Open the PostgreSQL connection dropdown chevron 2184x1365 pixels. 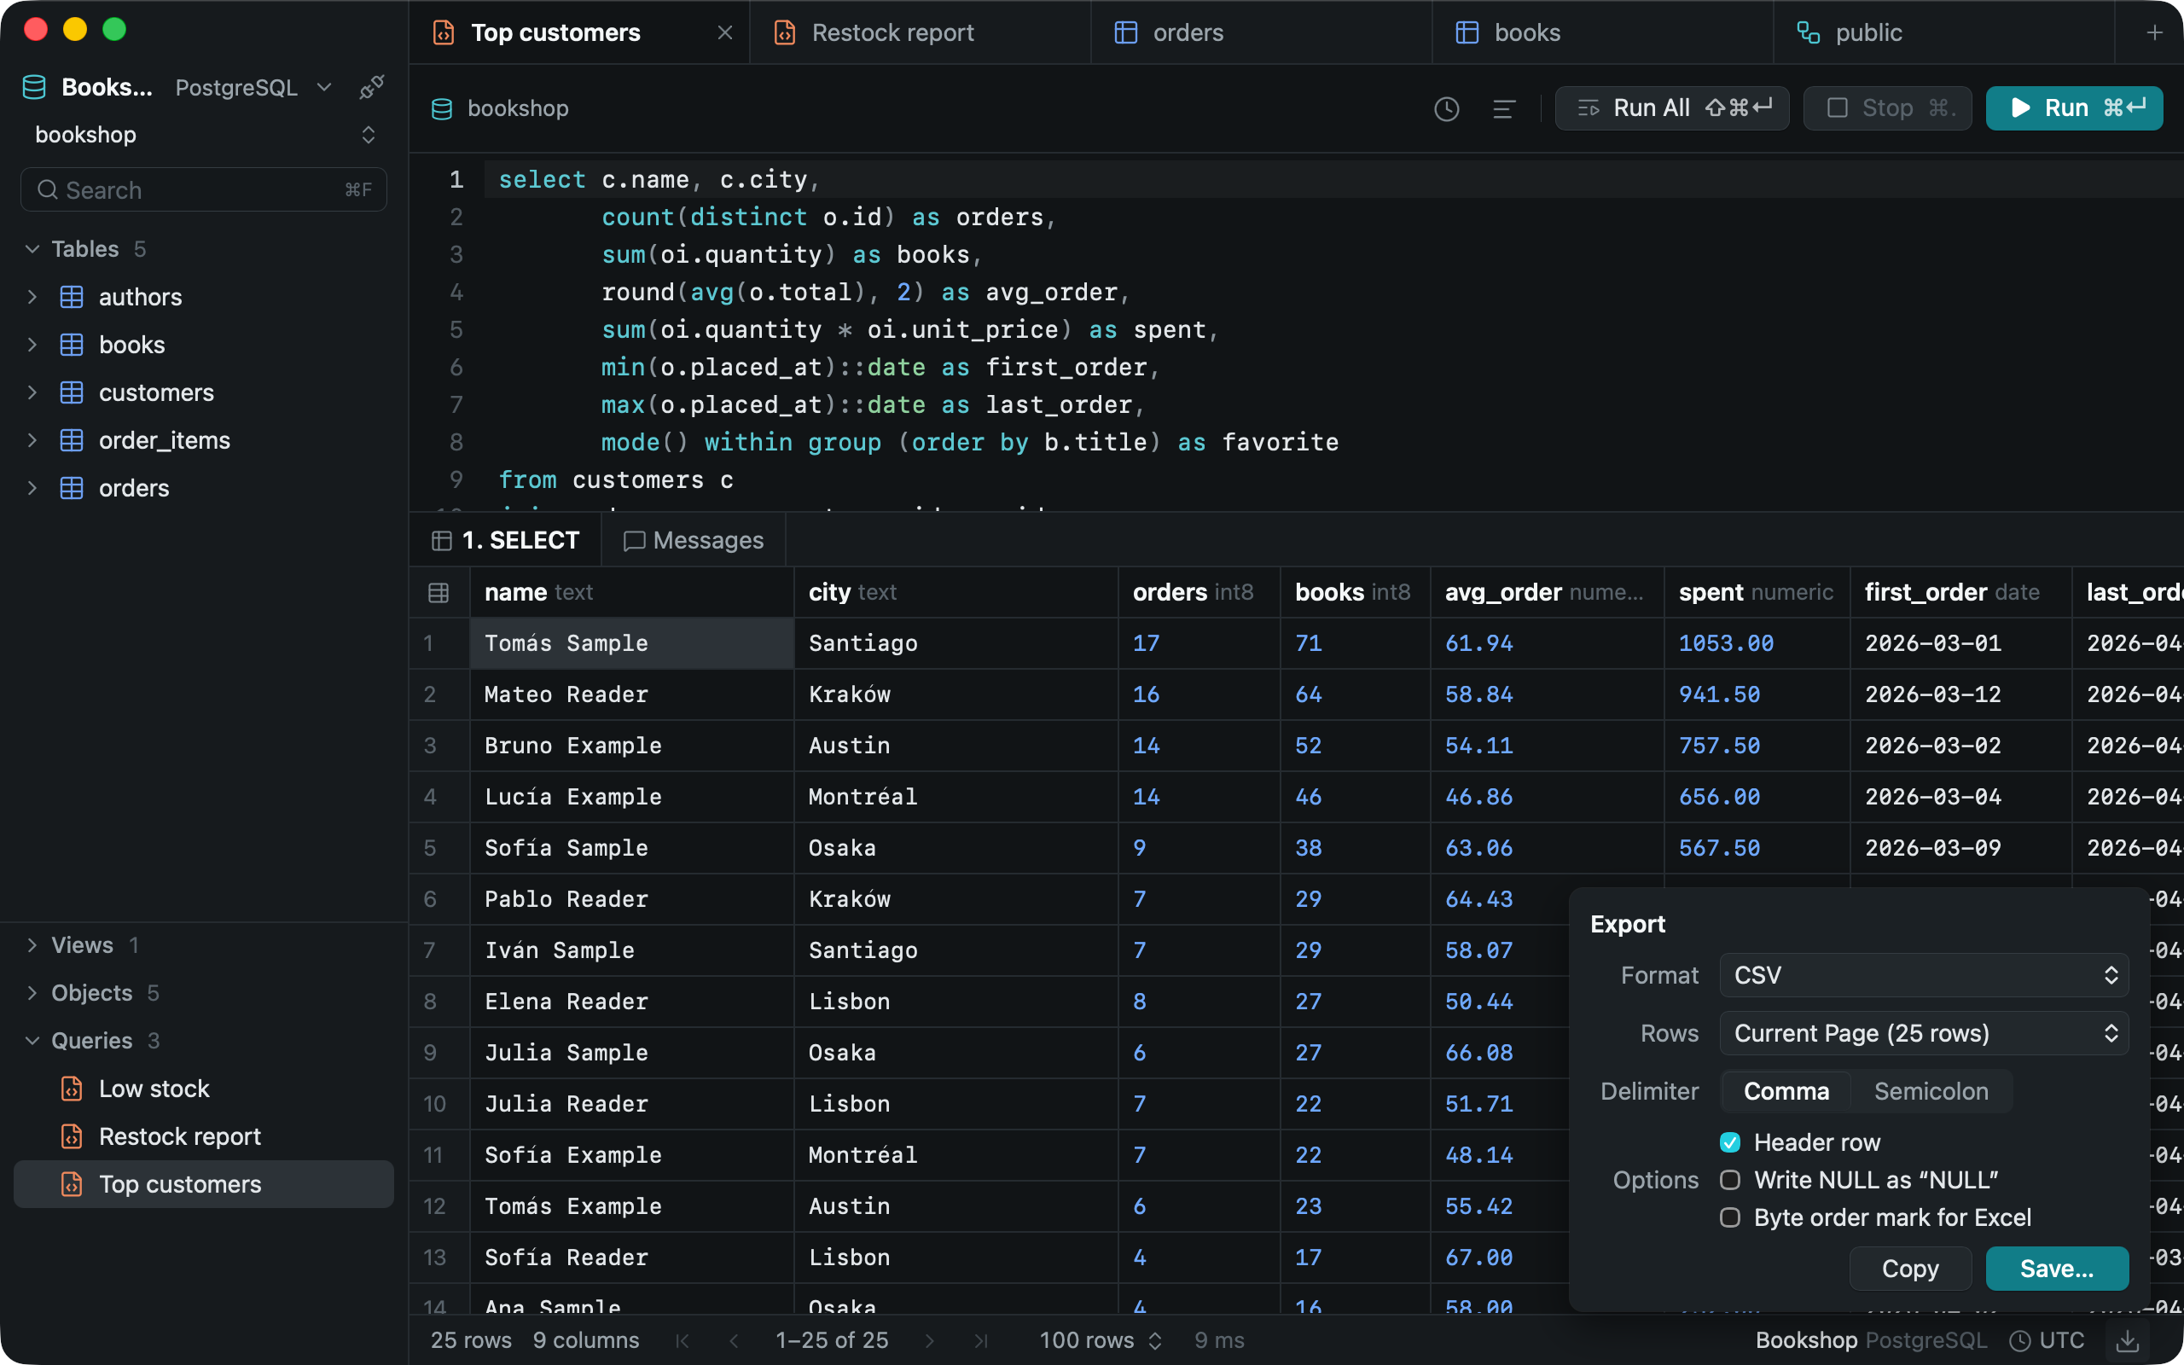pos(325,88)
